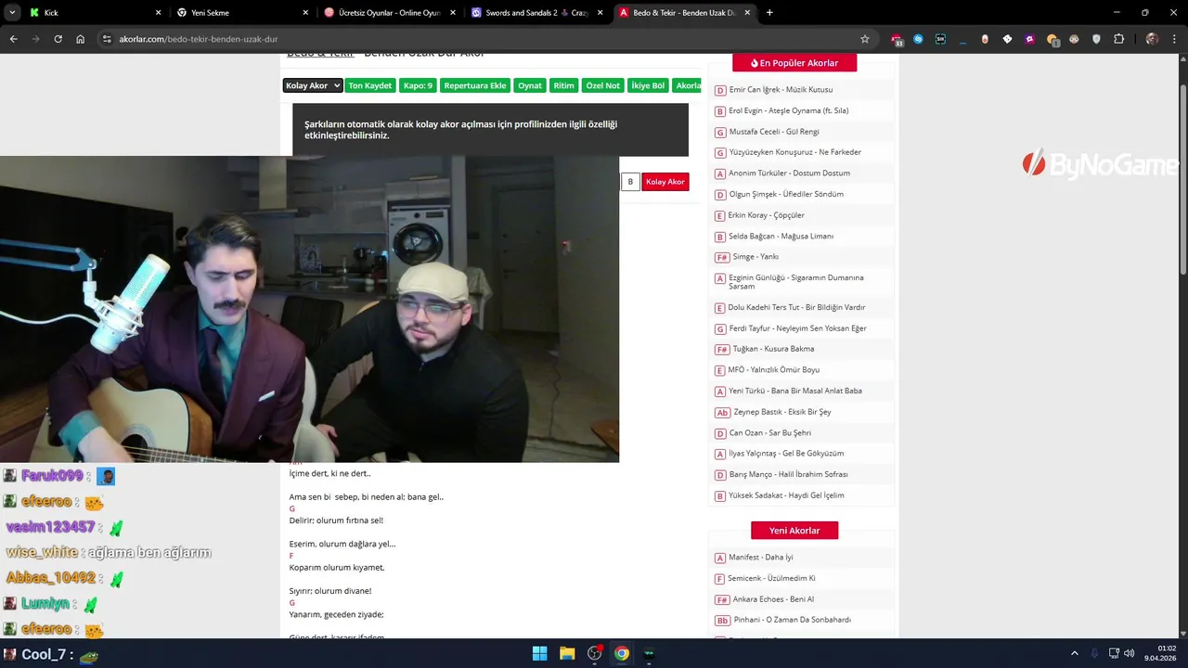Screen dimensions: 1188x668
Task: Open the shield extension icon
Action: (1096, 39)
